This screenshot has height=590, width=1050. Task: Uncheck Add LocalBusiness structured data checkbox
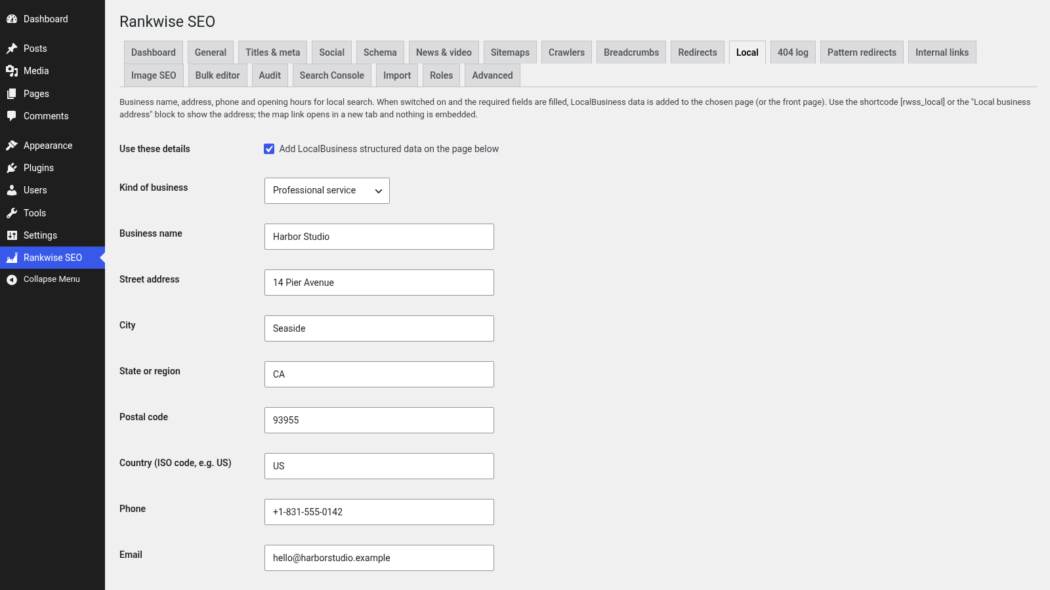coord(269,149)
